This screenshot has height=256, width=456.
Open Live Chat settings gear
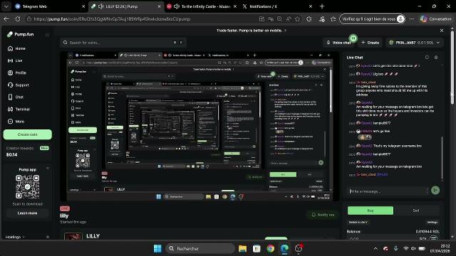pos(436,58)
